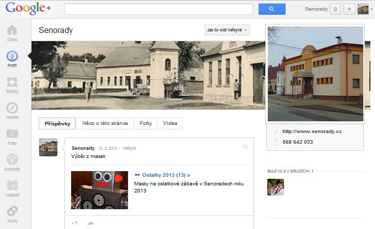375x229 pixels.
Task: Open the Videa tab
Action: (x=170, y=123)
